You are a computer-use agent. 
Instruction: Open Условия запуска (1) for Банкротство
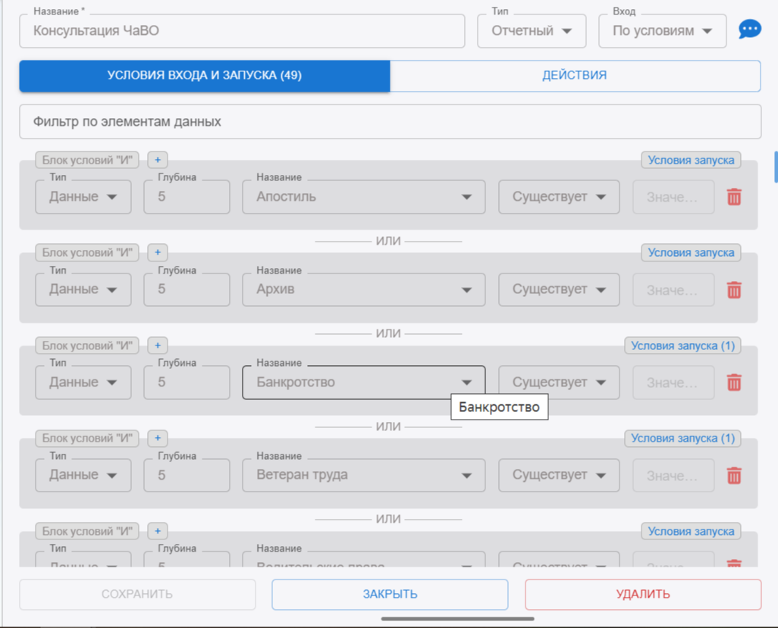682,345
